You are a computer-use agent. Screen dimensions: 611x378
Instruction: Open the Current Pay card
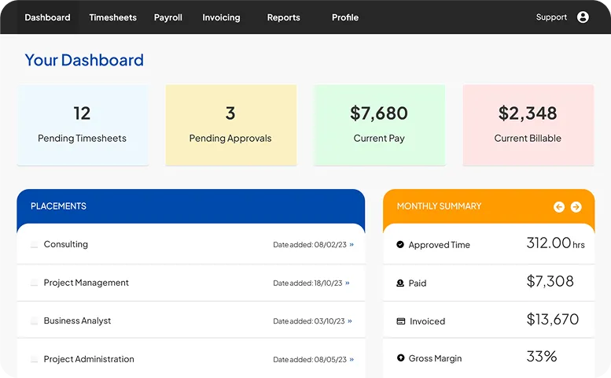tap(380, 125)
